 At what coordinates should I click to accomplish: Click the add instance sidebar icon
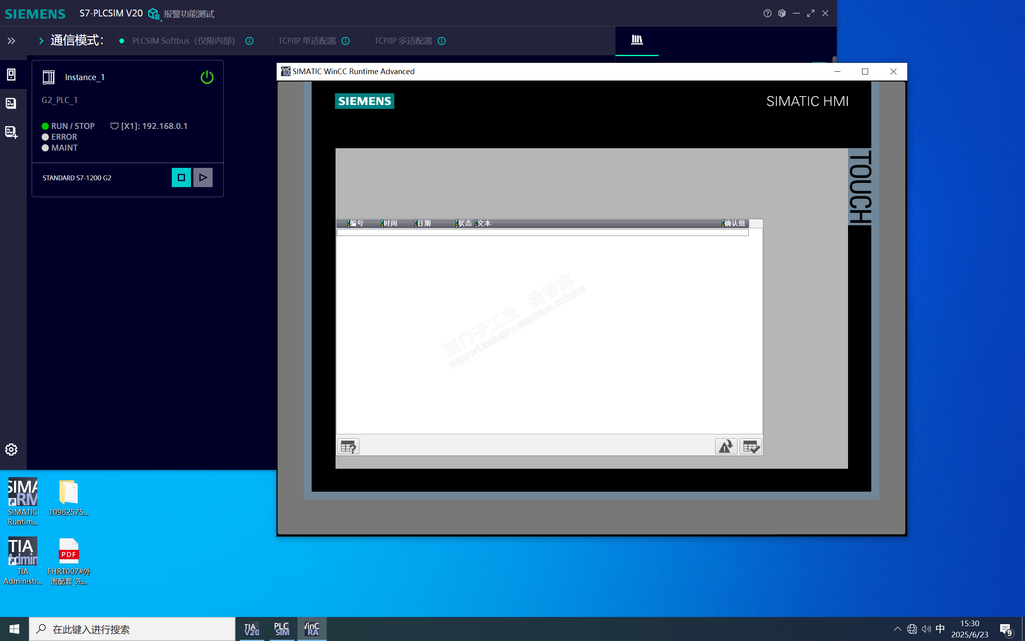[12, 132]
